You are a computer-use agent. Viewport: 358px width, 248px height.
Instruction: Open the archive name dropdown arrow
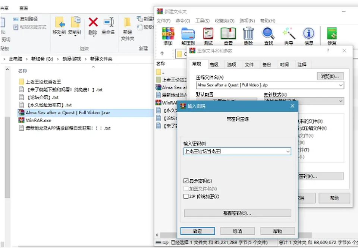[340, 85]
